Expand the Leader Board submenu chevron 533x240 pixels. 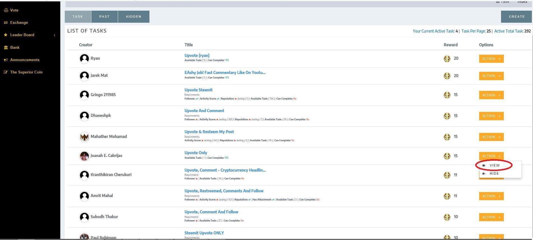pos(54,35)
